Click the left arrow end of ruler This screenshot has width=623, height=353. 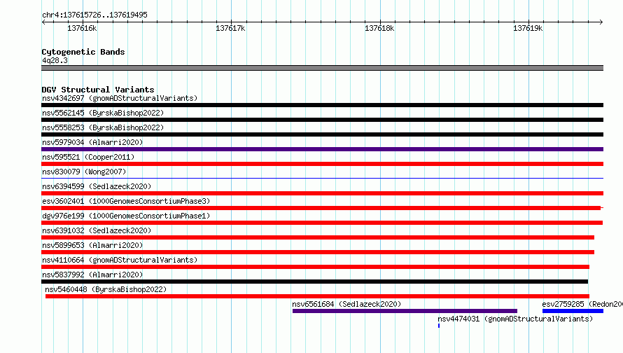click(x=43, y=22)
